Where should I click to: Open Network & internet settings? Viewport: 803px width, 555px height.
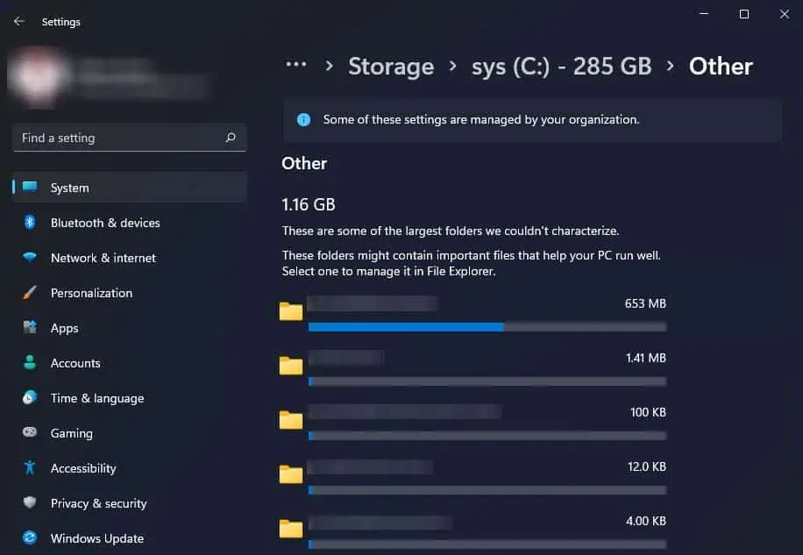[x=130, y=258]
